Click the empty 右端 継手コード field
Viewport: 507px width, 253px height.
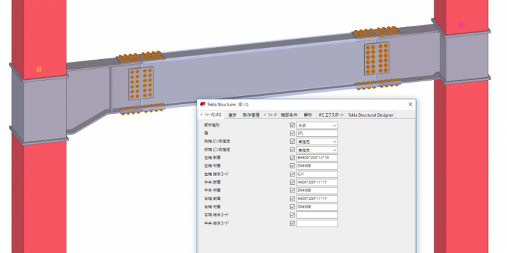(x=317, y=215)
